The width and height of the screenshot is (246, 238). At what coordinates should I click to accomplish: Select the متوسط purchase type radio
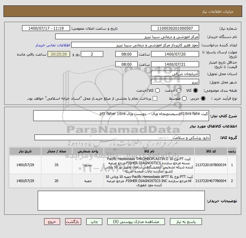(x=184, y=98)
